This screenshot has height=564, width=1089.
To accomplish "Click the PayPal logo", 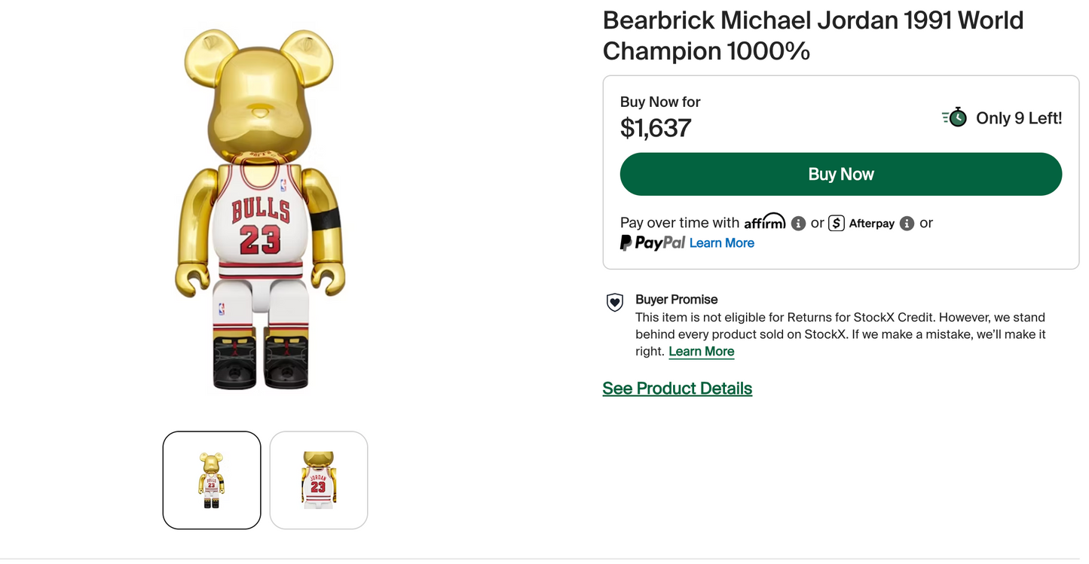I will click(651, 242).
